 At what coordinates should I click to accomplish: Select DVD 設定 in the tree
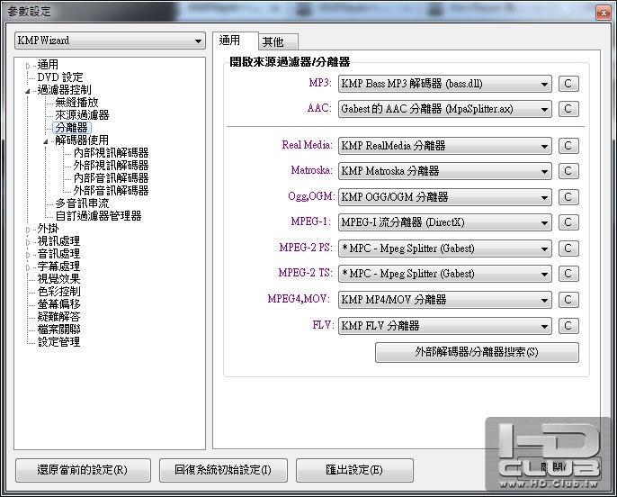coord(60,77)
